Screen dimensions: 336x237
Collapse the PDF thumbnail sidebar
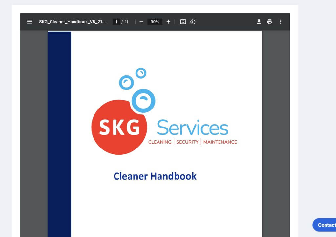[30, 22]
